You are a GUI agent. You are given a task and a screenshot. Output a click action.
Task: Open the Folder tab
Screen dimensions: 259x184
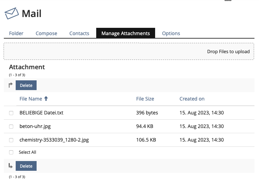pyautogui.click(x=16, y=33)
